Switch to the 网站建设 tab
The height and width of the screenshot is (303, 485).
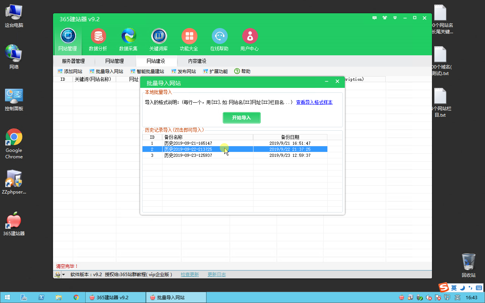click(156, 61)
